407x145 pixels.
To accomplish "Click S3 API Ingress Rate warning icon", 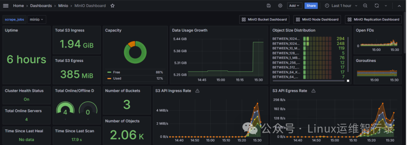I will click(197, 91).
